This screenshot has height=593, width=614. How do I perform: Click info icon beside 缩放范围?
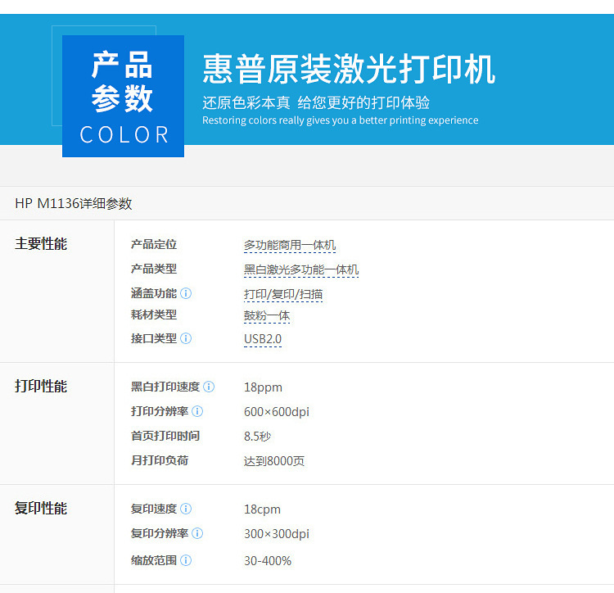coord(186,560)
